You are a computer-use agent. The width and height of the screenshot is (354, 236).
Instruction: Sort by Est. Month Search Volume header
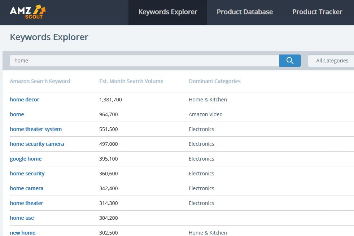131,81
